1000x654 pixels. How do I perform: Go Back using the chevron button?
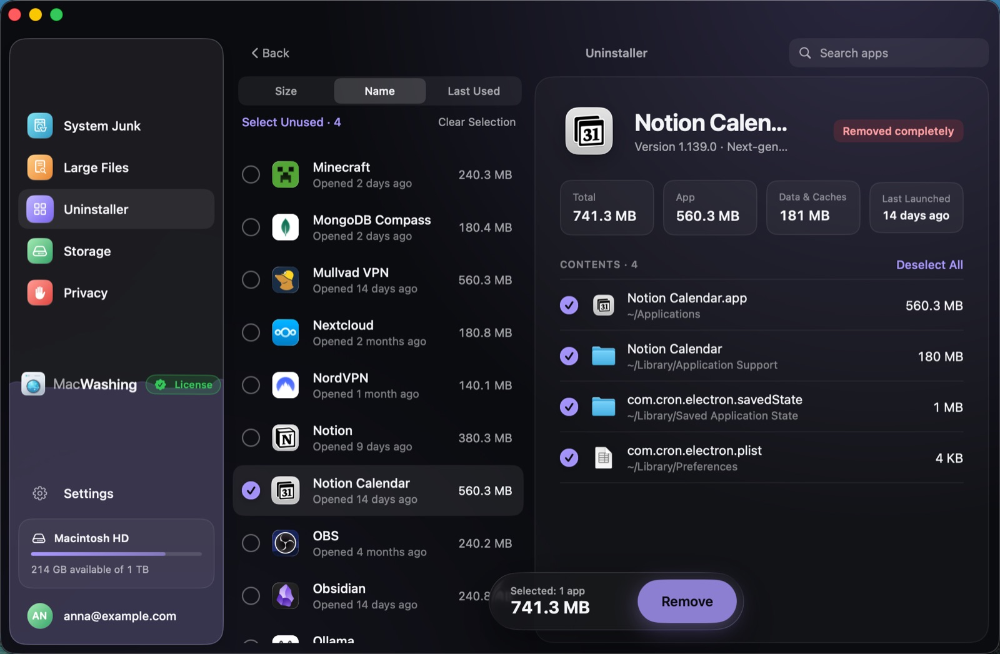[x=270, y=53]
